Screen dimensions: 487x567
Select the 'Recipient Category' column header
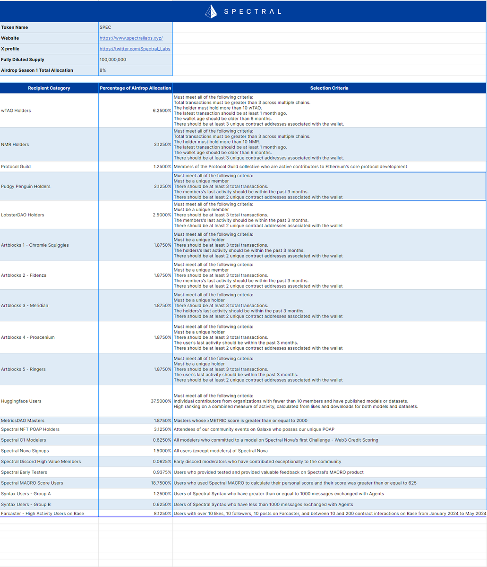[49, 88]
